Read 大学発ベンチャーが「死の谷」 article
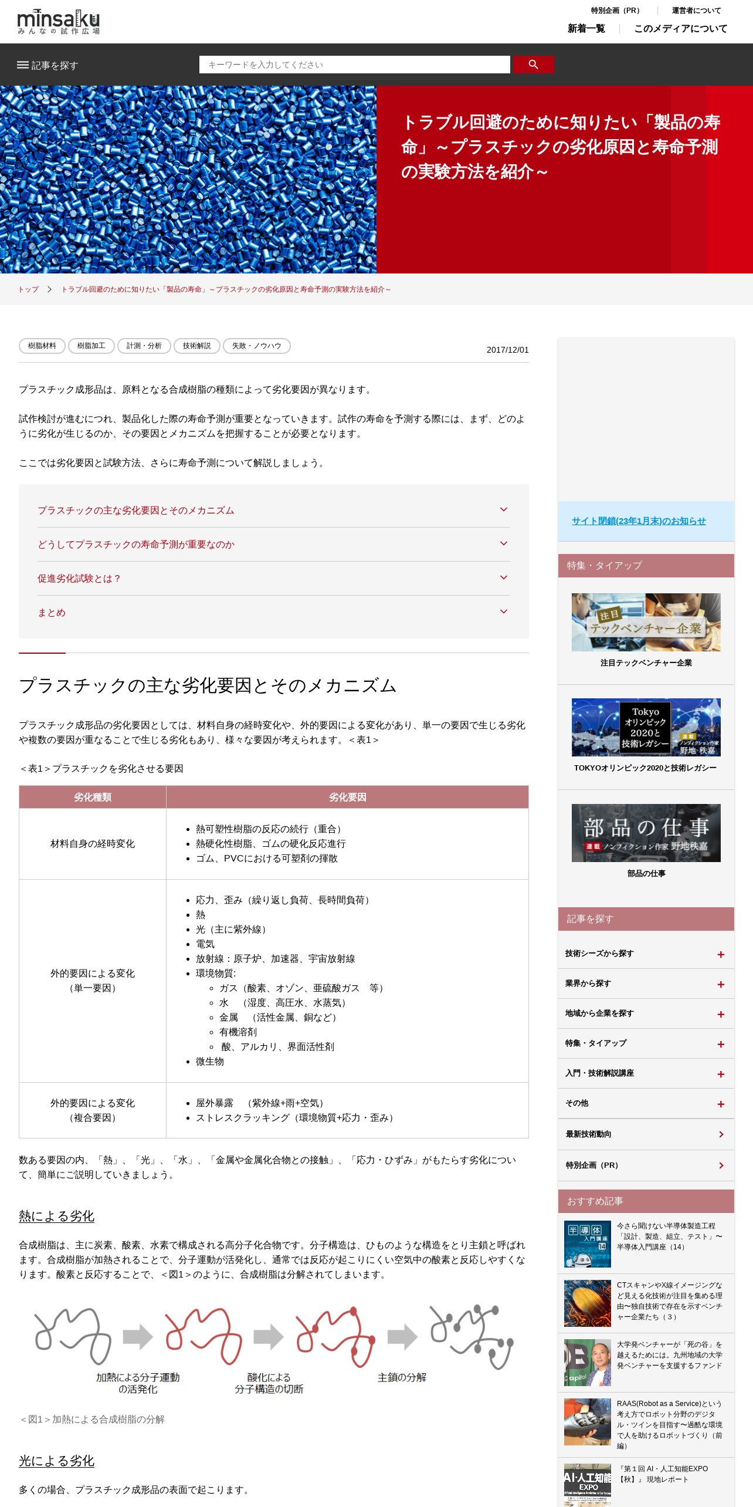 click(x=670, y=1355)
